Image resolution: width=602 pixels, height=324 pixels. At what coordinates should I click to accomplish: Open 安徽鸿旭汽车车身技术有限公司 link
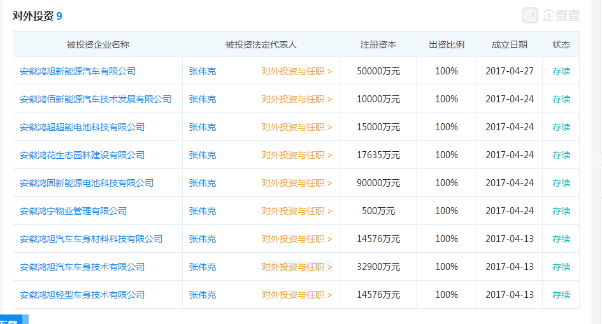click(82, 267)
